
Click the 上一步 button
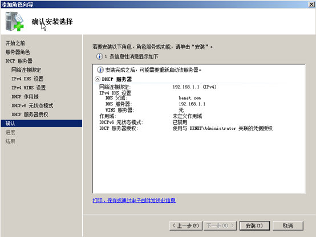[x=186, y=226]
